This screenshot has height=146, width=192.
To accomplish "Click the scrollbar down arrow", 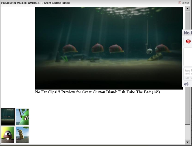I will 188,142.
